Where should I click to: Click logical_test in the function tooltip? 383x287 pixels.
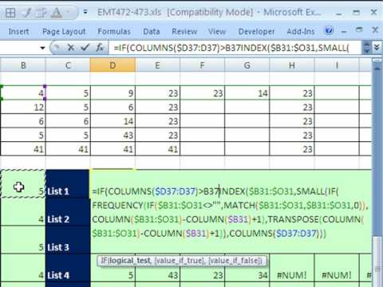point(129,261)
